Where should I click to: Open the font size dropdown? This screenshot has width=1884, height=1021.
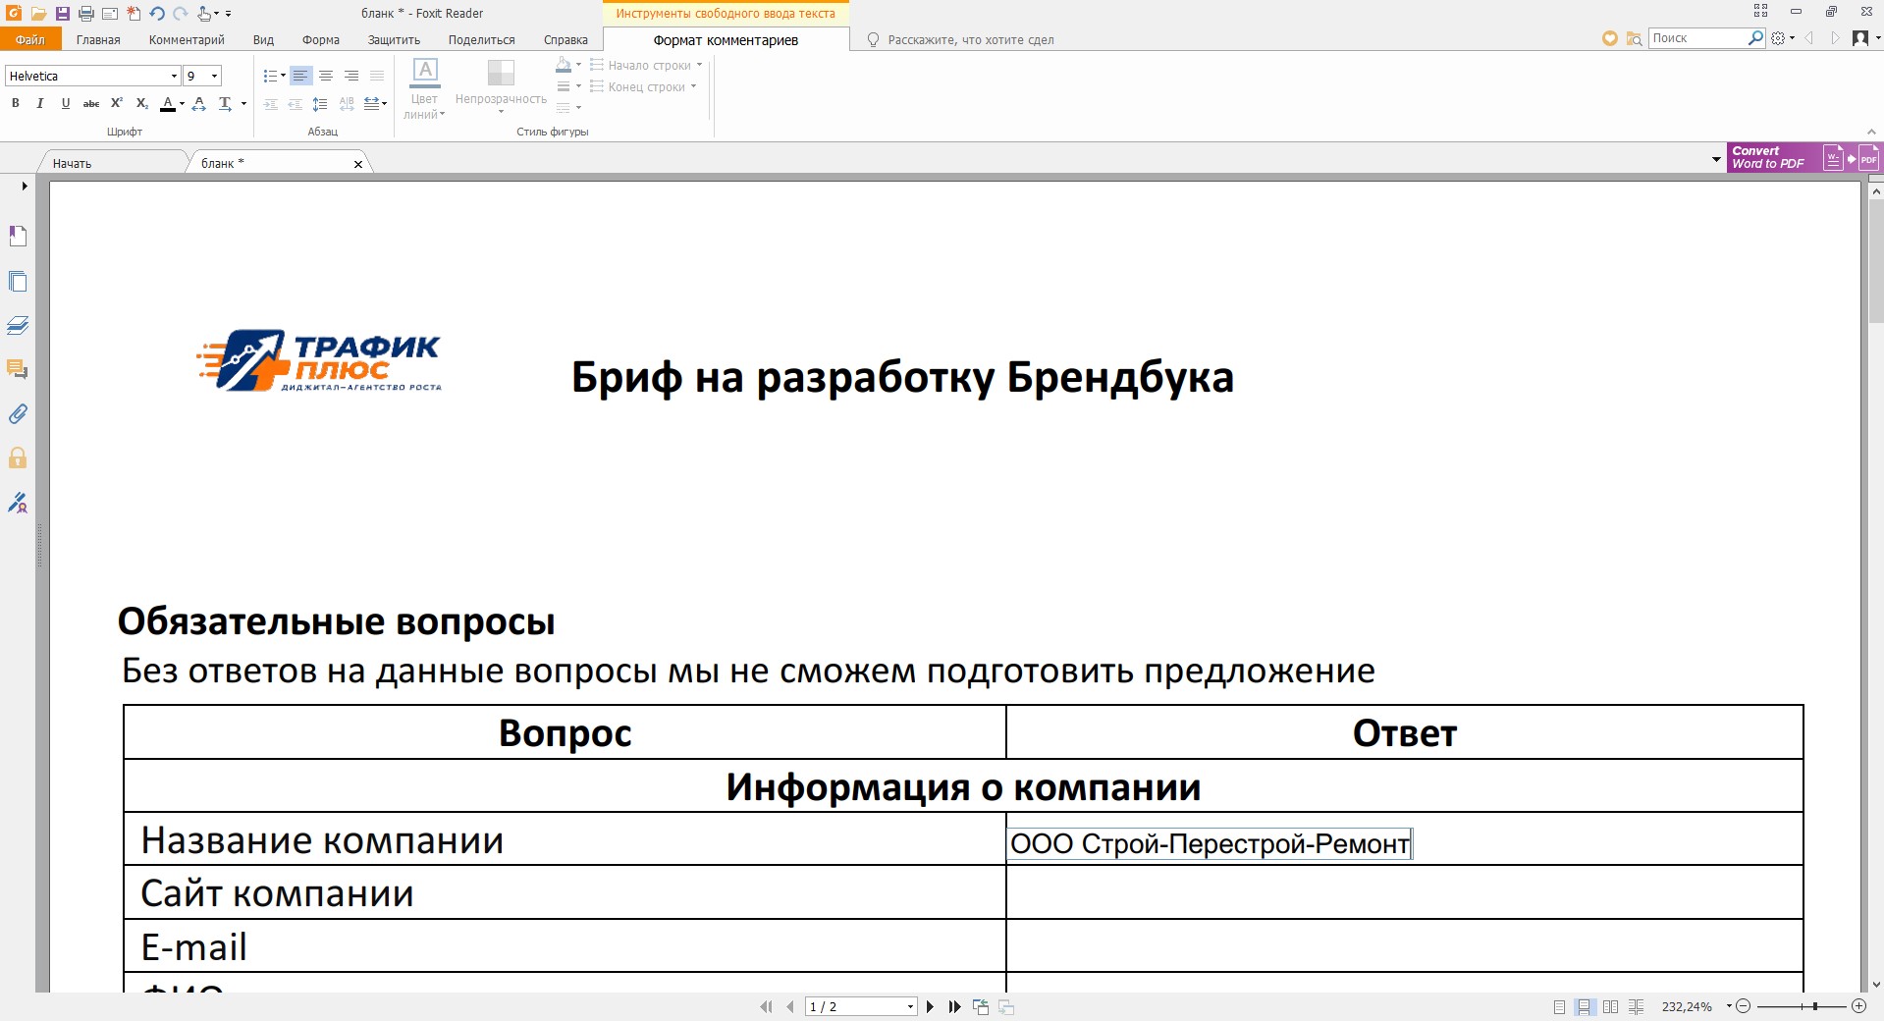coord(214,76)
